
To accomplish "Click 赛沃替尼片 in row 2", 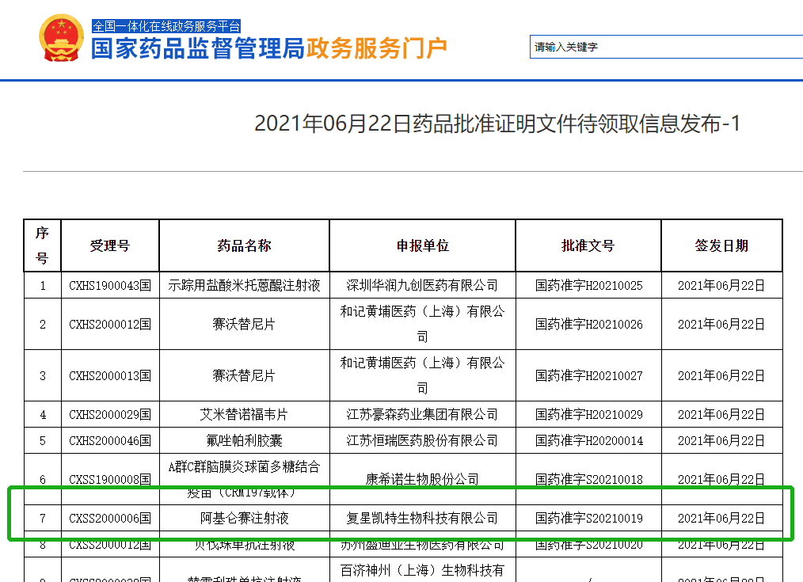I will click(x=244, y=324).
